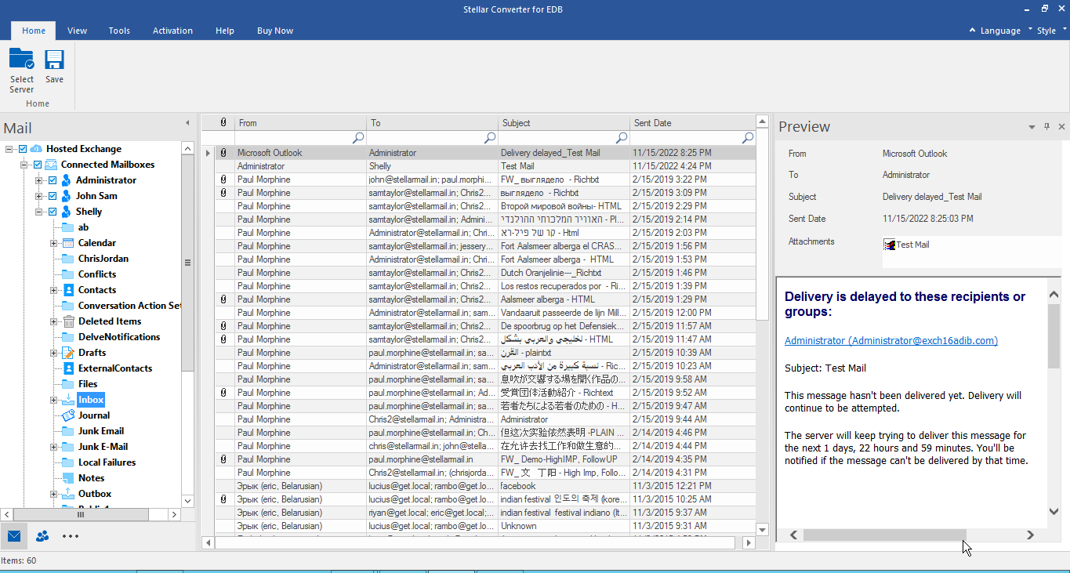This screenshot has width=1070, height=573.
Task: Click the Notes folder icon
Action: point(68,478)
